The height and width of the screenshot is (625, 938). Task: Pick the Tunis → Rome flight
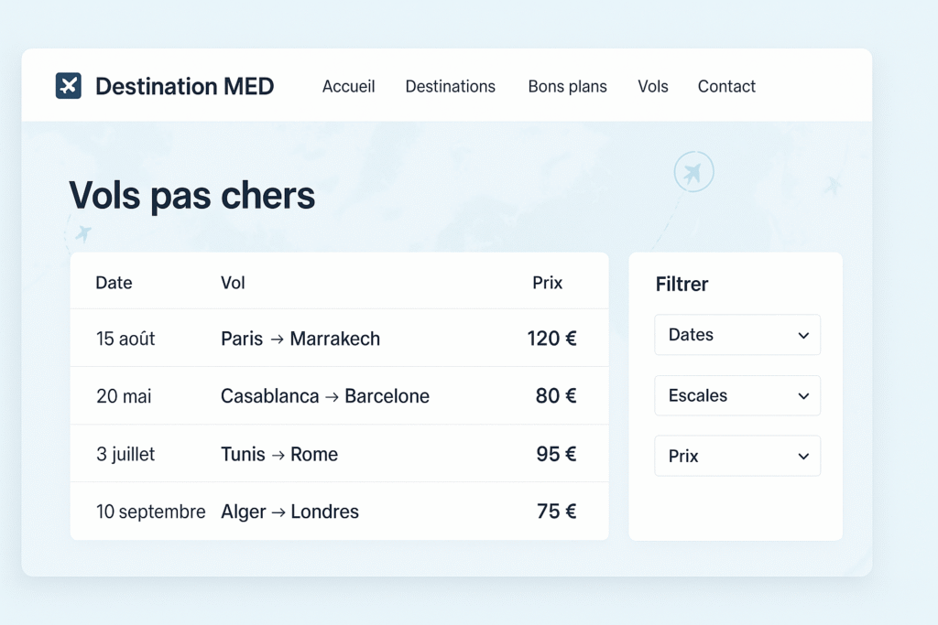[279, 454]
